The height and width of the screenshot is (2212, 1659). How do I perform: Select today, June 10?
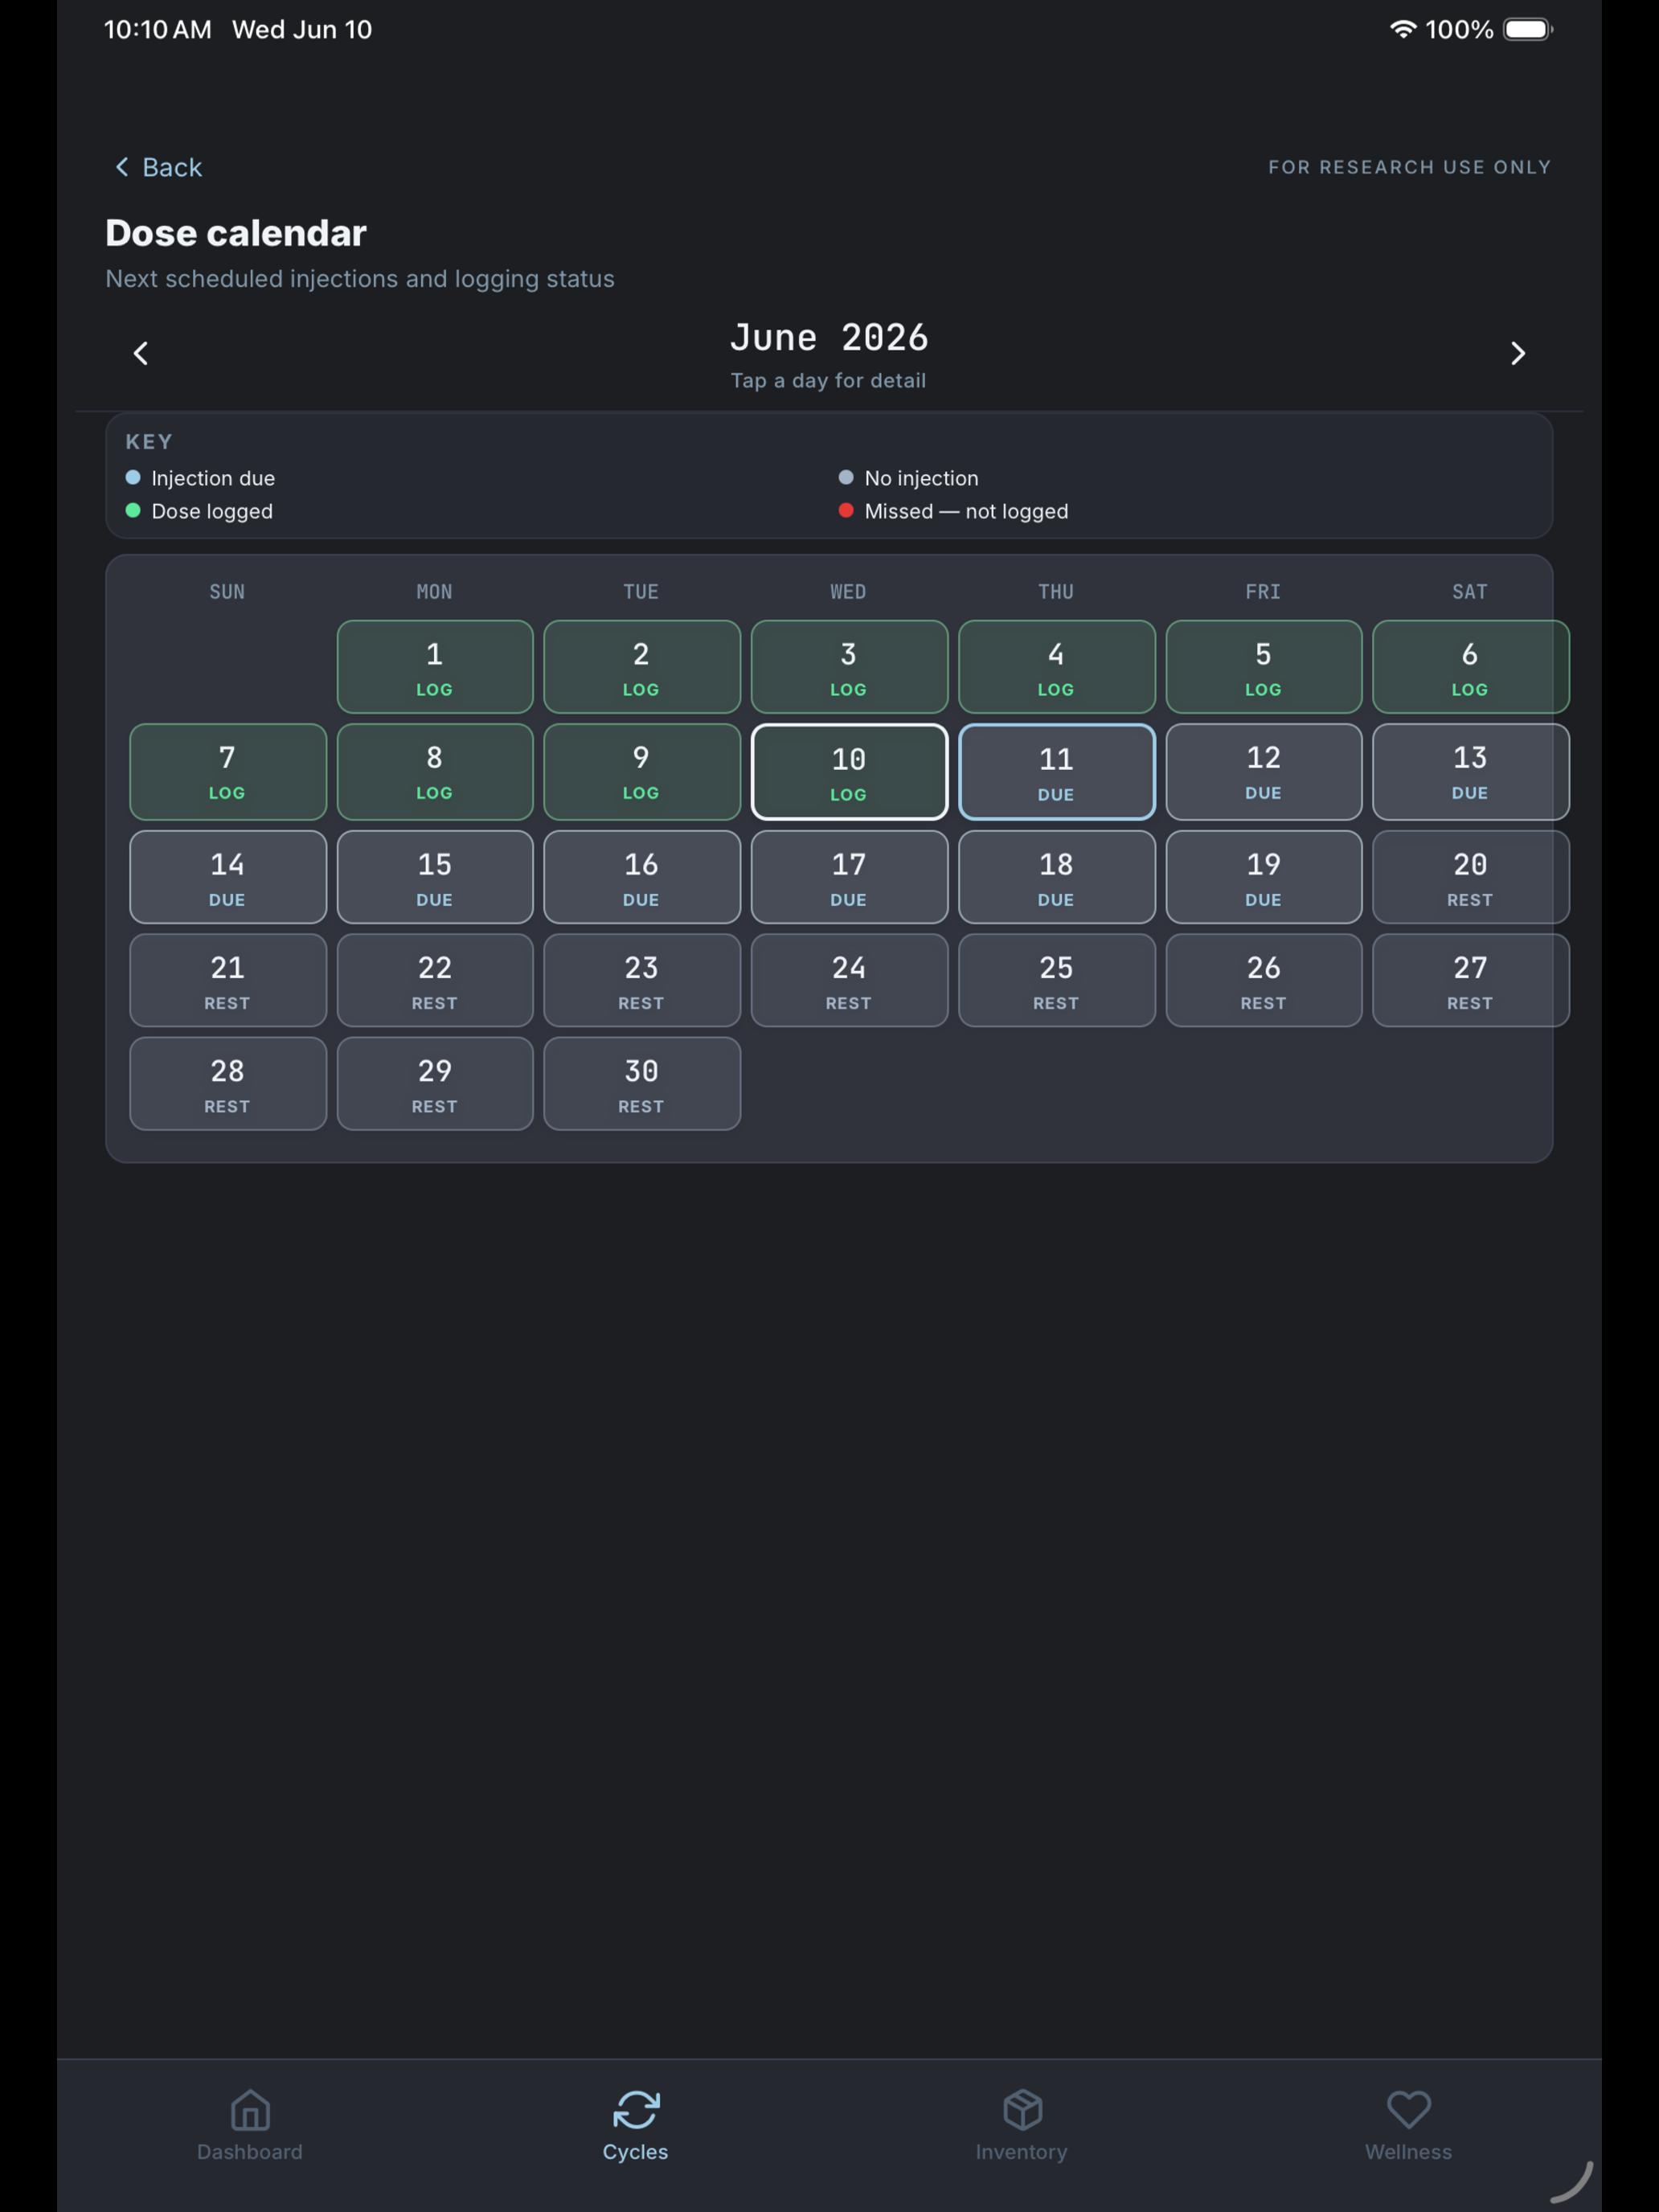click(849, 772)
